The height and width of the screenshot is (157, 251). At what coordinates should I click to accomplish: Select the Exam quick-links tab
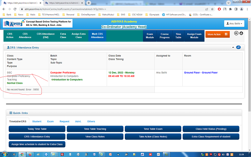(51, 121)
